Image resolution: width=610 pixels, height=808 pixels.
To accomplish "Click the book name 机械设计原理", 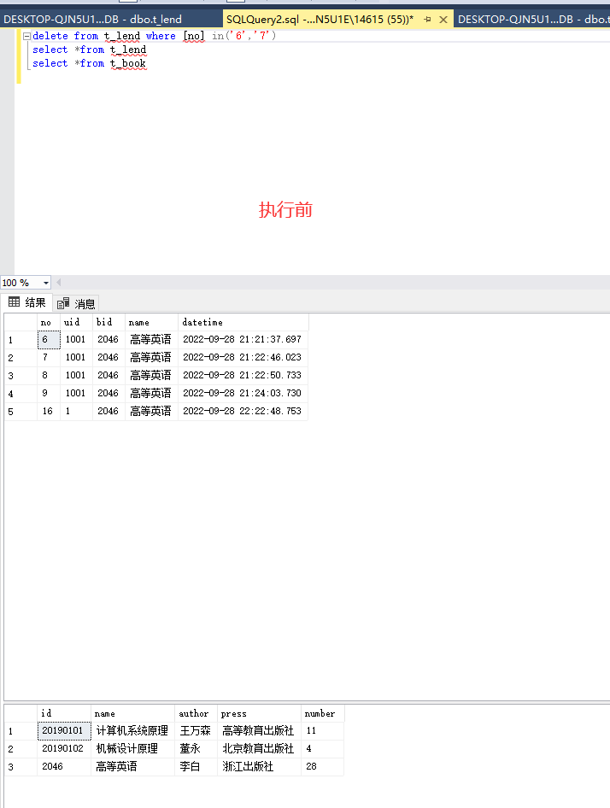I will pos(132,749).
